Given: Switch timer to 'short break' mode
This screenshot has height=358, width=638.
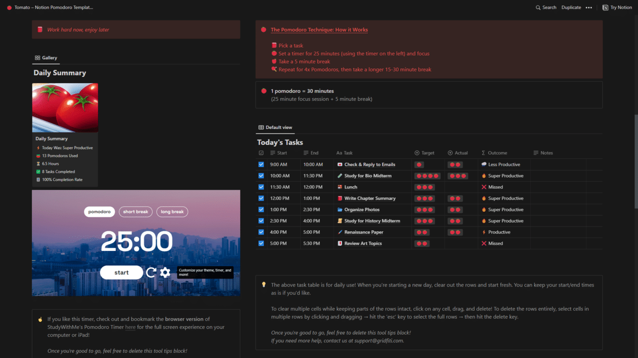Looking at the screenshot, I should pyautogui.click(x=136, y=212).
